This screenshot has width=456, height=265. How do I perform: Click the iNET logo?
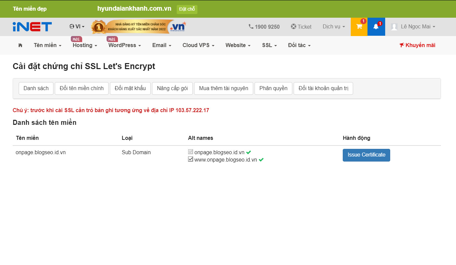coord(32,27)
